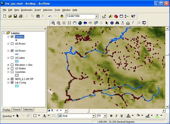Open the font size dropdown
This screenshot has width=170, height=124.
click(105, 116)
